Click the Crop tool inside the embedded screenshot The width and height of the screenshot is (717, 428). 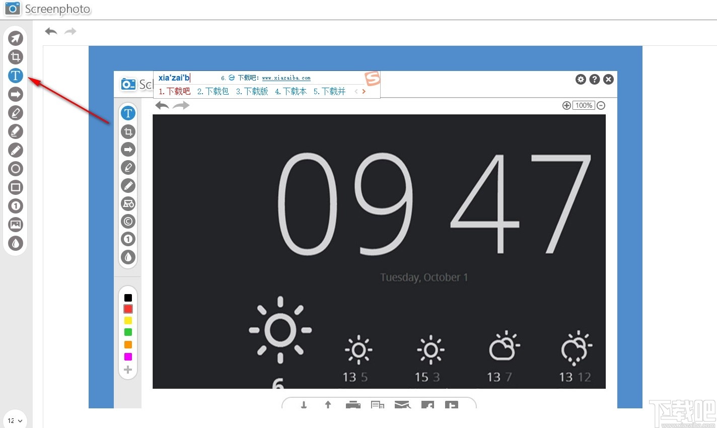pos(128,132)
